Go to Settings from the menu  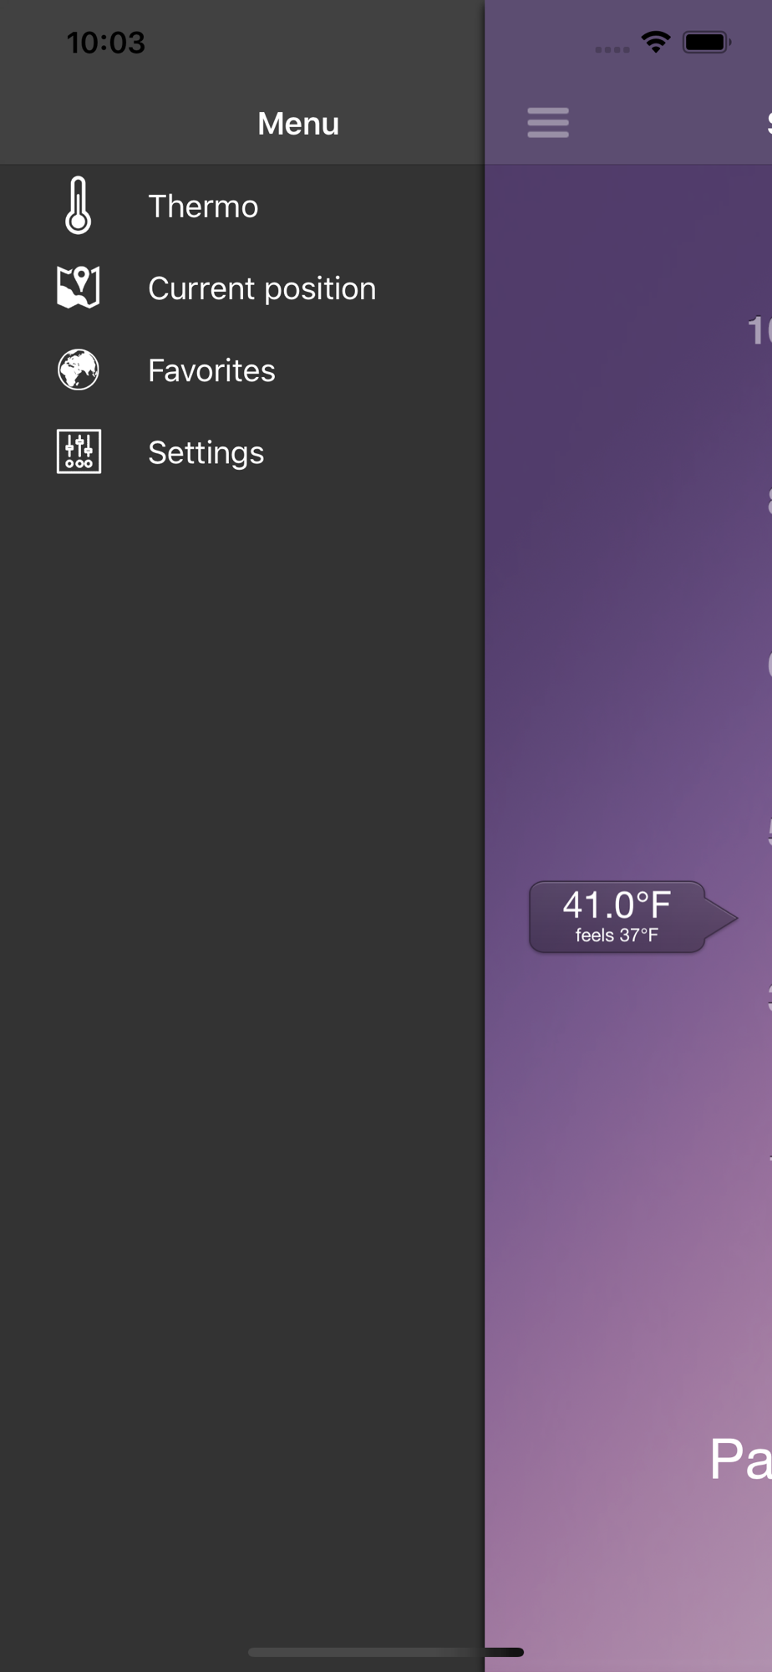242,451
